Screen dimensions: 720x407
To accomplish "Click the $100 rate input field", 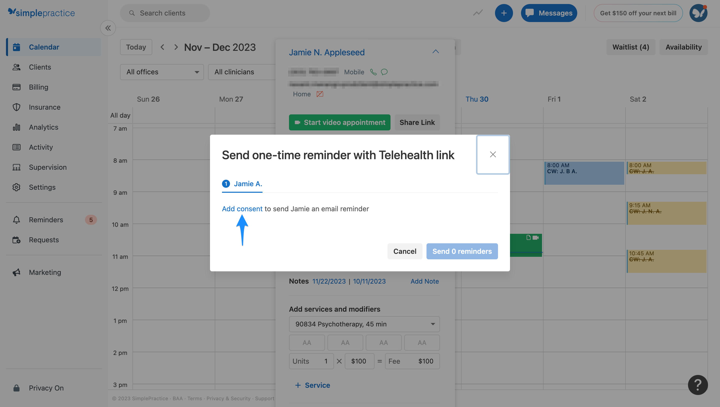I will point(359,361).
